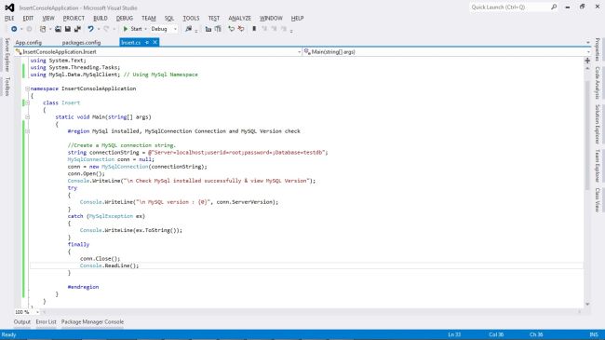
Task: Start debugging with the green Start button
Action: 132,29
